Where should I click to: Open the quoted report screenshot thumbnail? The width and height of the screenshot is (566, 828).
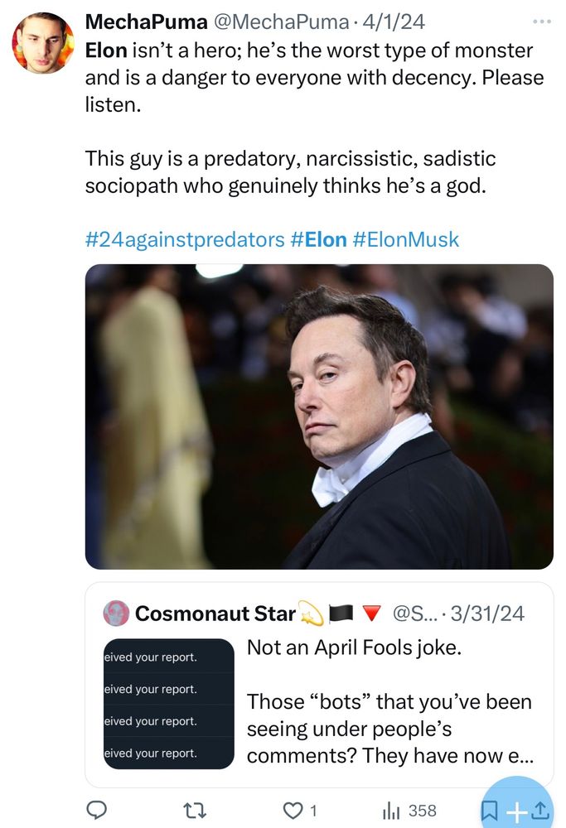[168, 705]
